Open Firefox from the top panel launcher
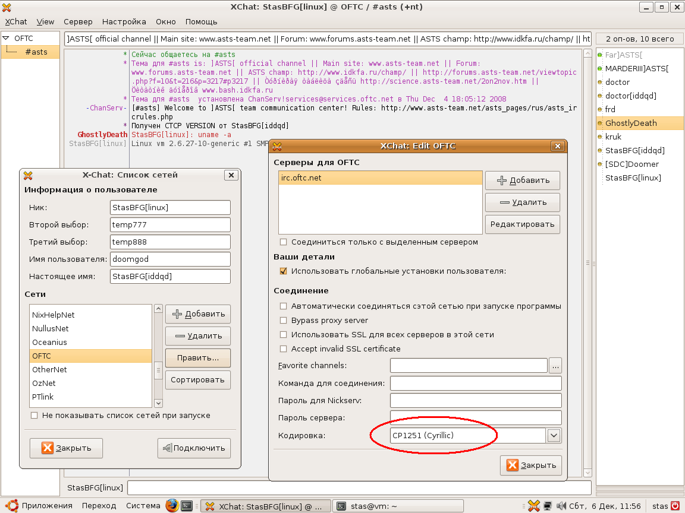685x513 pixels. pyautogui.click(x=172, y=506)
